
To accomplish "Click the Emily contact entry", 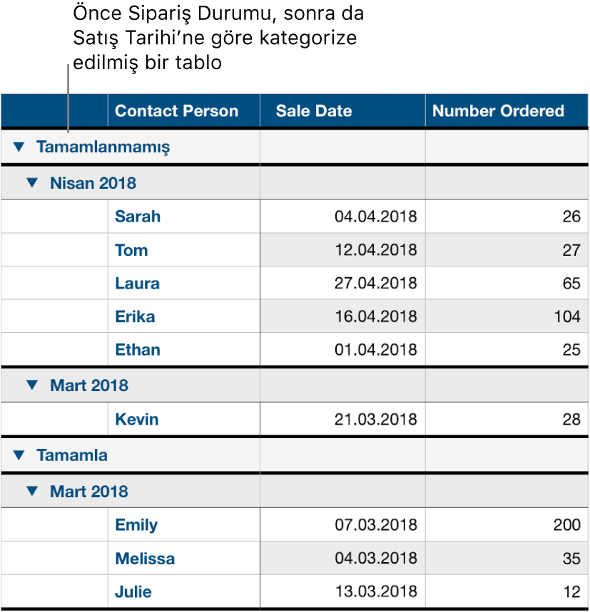I will coord(136,525).
